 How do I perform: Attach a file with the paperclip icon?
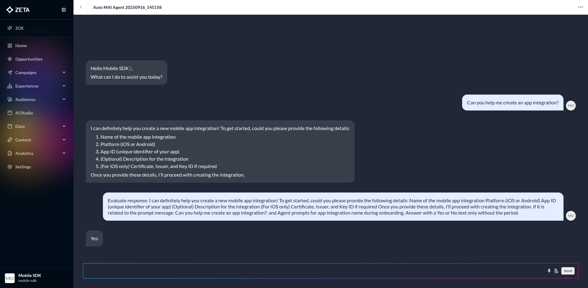tap(556, 271)
